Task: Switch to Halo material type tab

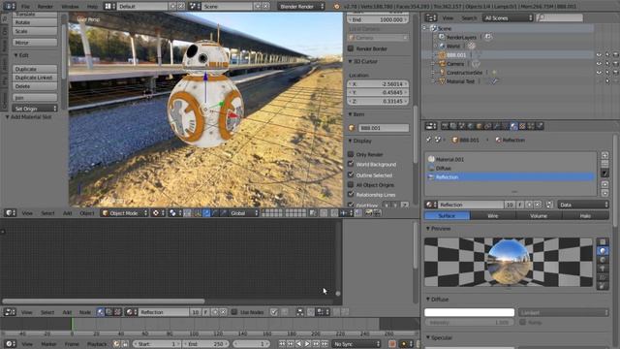Action: click(x=585, y=215)
